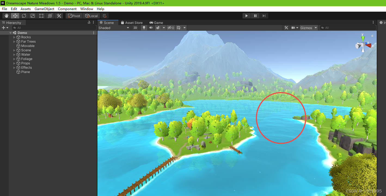Select the Rocks object row
The image size is (386, 196).
point(48,37)
